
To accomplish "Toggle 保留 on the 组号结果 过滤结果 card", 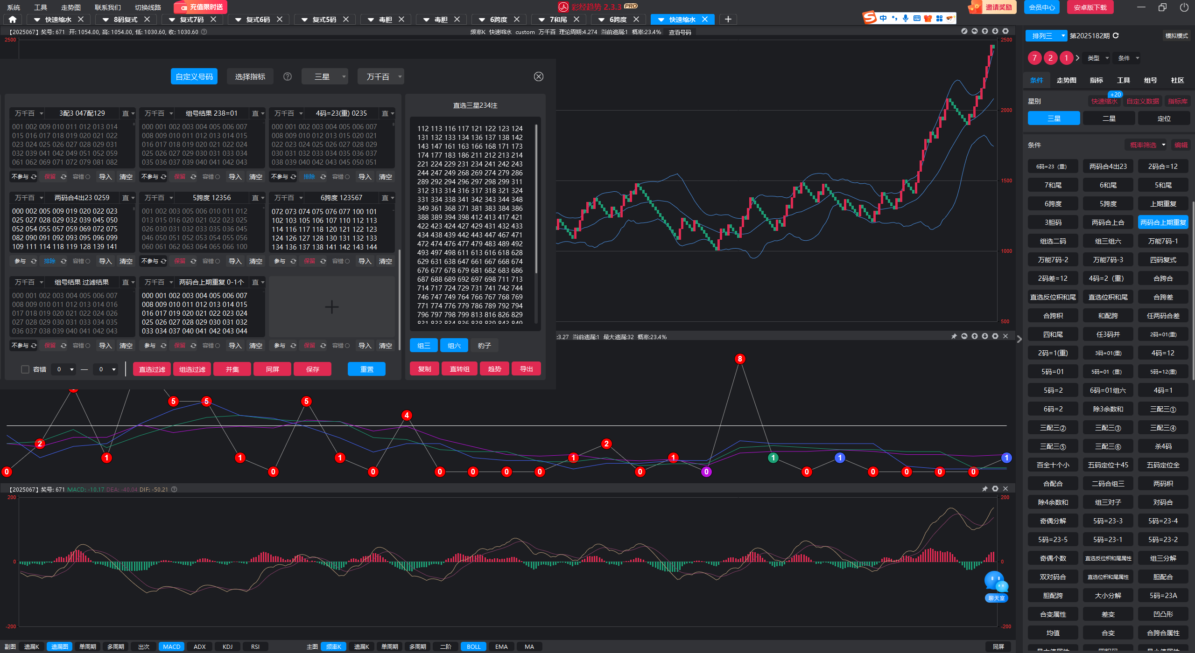I will [x=55, y=346].
